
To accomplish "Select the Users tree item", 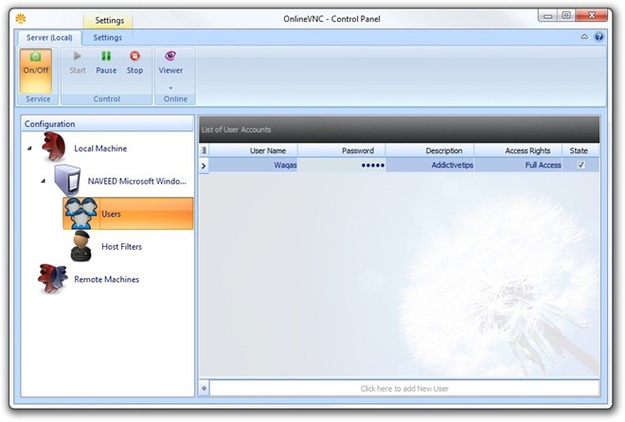I will pyautogui.click(x=128, y=214).
